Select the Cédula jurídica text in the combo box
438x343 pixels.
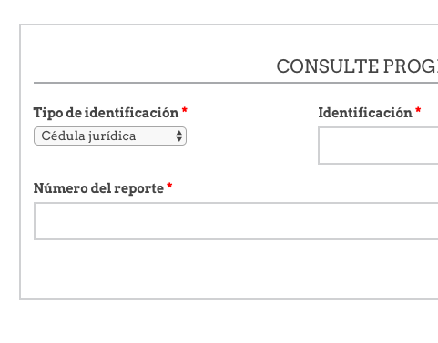(x=88, y=136)
